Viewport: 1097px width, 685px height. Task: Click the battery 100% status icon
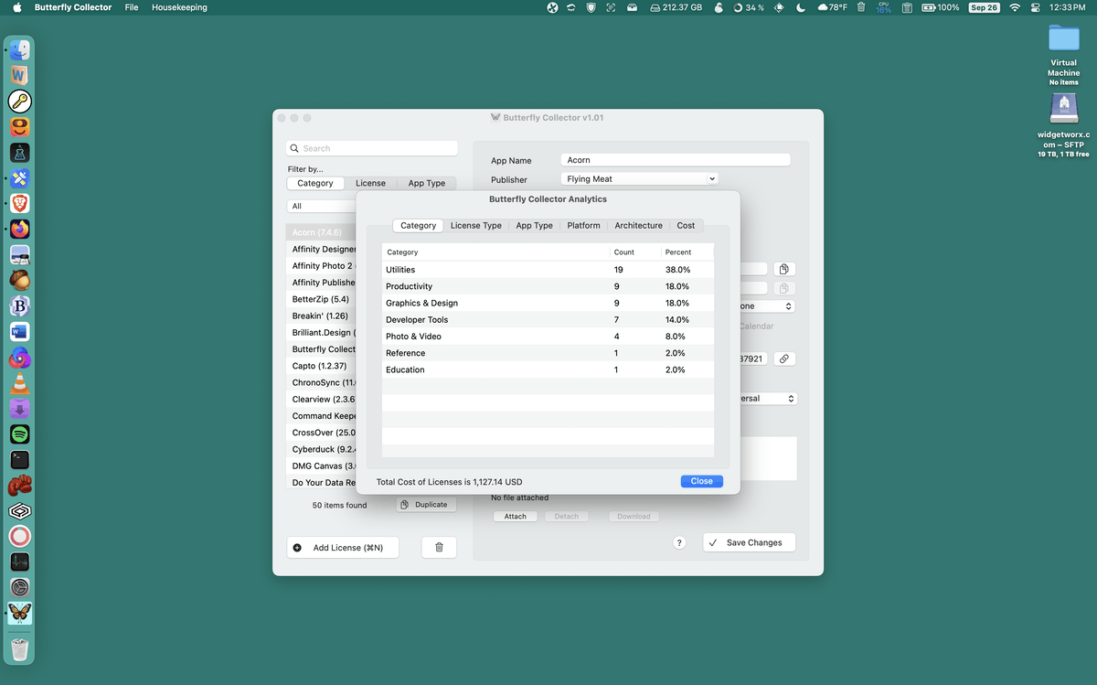[x=941, y=7]
